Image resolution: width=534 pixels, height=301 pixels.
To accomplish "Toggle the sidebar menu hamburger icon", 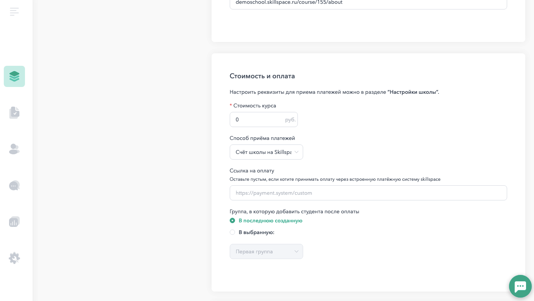I will point(14,12).
